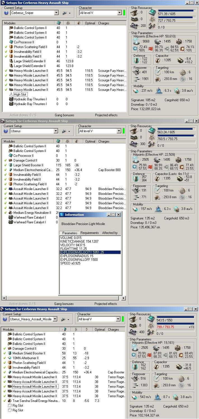
Task: Toggle True Sansha Small Energy Neutralizer checkmark
Action: click(5, 401)
